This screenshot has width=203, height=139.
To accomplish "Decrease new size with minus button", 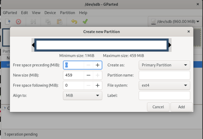I will coord(88,75).
